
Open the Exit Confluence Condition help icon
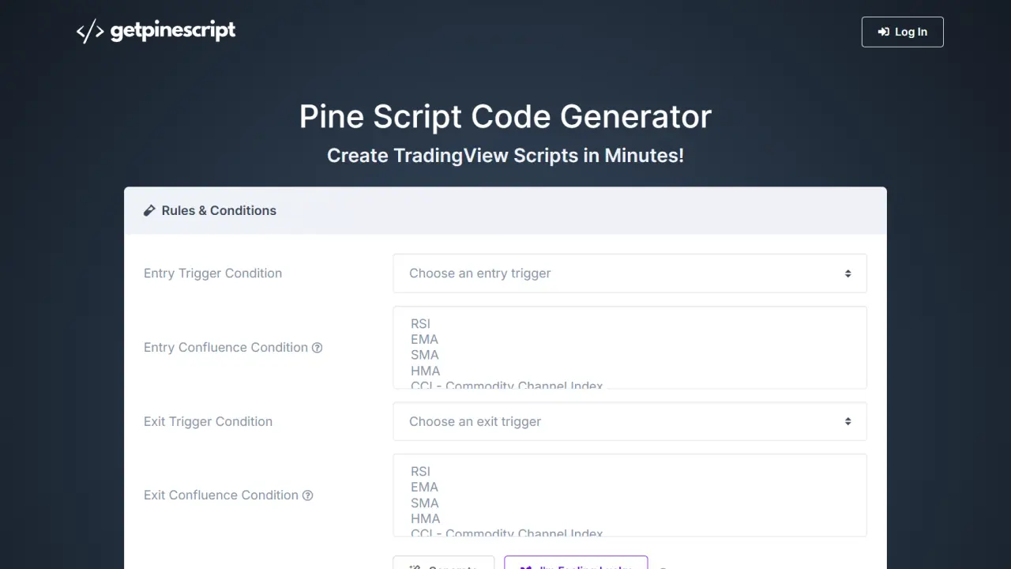pos(307,496)
